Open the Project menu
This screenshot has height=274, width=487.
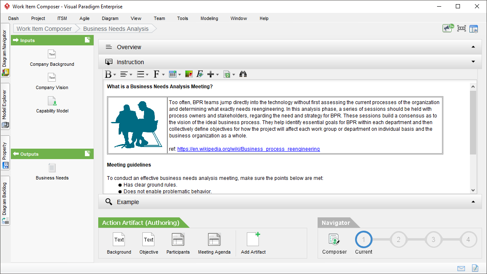(38, 18)
